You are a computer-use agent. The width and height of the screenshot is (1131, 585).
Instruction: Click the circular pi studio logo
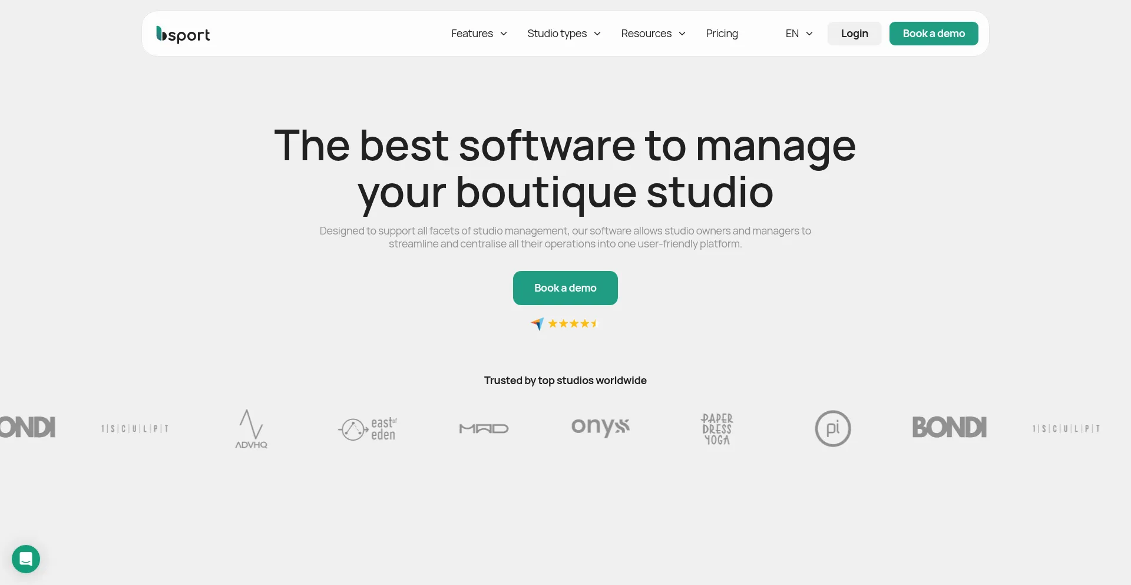(832, 428)
